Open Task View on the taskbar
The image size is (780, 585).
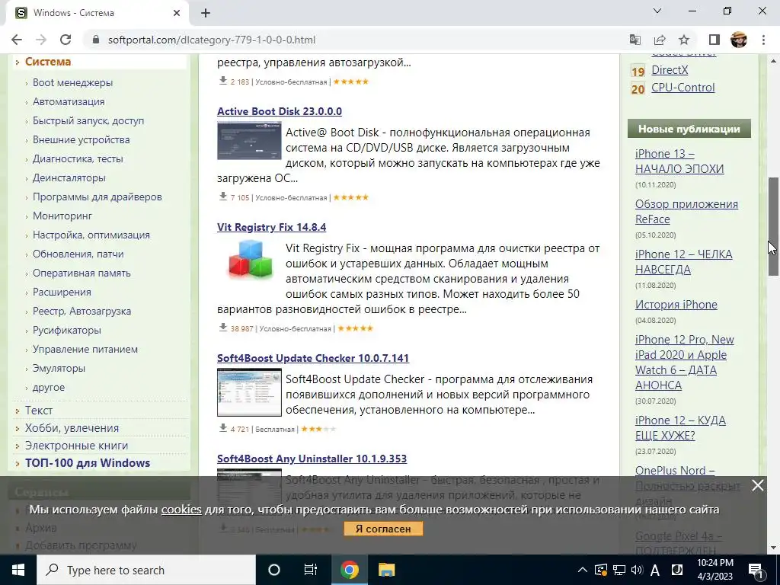(x=311, y=570)
